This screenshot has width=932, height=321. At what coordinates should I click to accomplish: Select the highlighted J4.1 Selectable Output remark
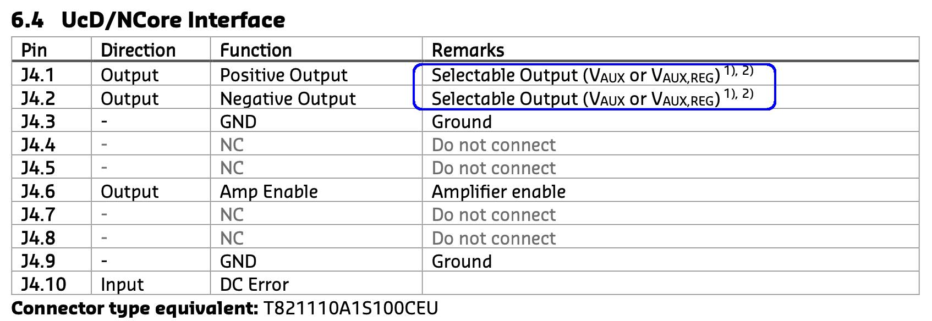click(593, 75)
